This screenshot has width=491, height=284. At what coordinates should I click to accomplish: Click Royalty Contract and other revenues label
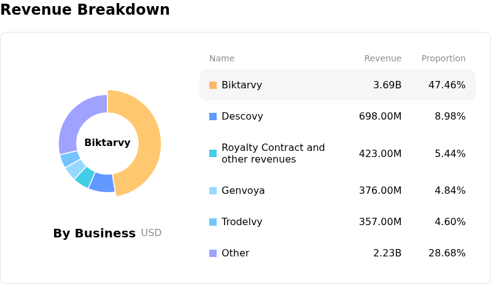[273, 153]
